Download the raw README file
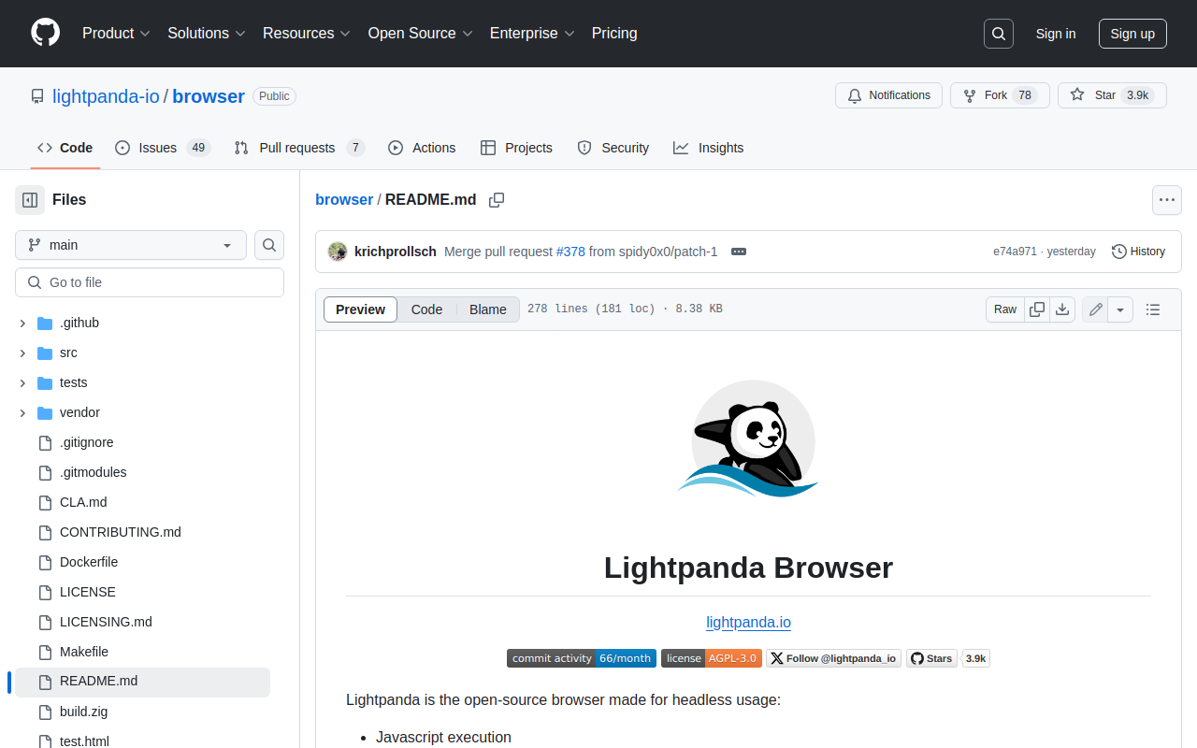 click(x=1062, y=309)
